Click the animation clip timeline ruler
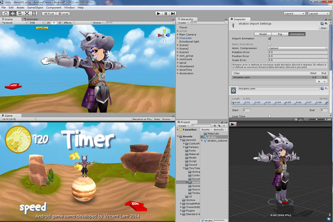333x222 pixels. click(x=280, y=103)
